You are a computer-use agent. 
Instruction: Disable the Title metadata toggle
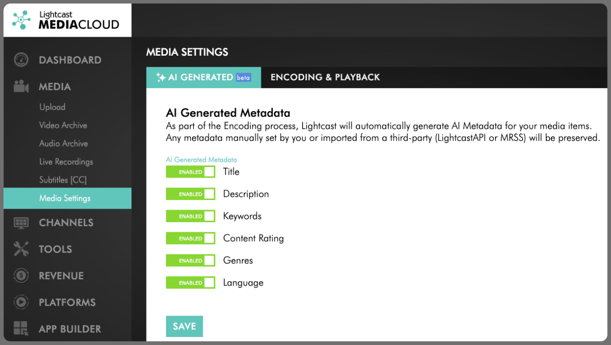(x=191, y=172)
